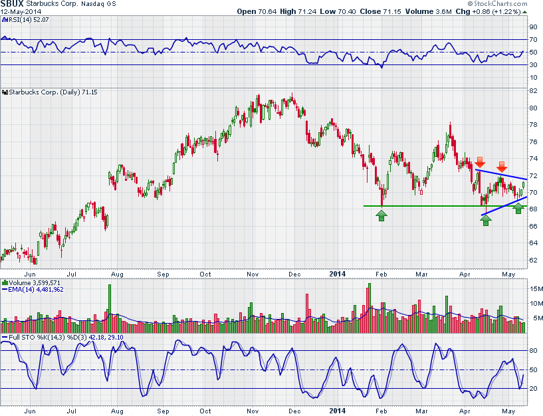Click the Mar label on the price panel date axis

tap(421, 274)
